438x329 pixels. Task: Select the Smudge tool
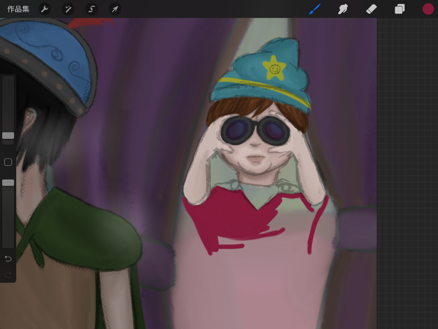click(343, 9)
